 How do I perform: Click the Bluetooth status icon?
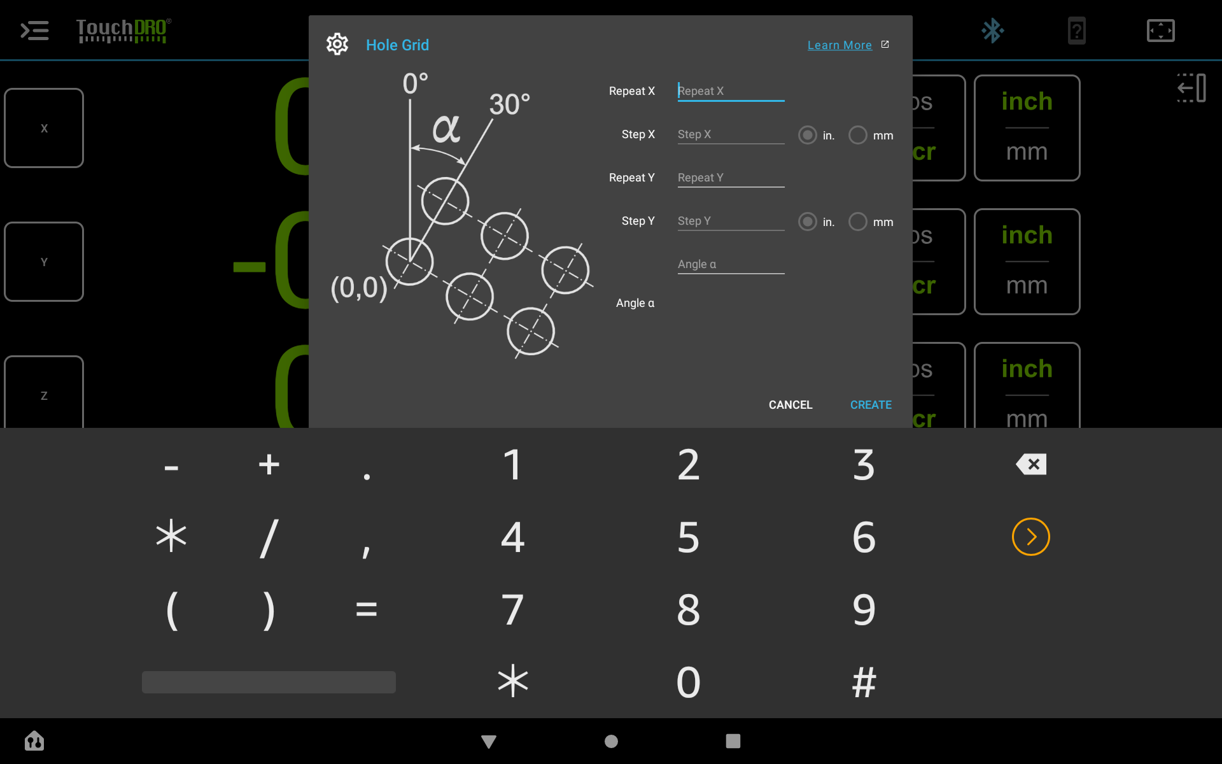pyautogui.click(x=992, y=31)
